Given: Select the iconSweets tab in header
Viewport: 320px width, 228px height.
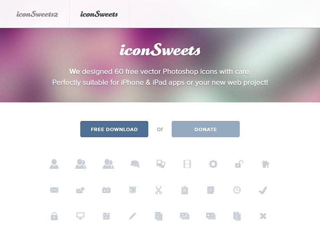Looking at the screenshot, I should click(99, 14).
